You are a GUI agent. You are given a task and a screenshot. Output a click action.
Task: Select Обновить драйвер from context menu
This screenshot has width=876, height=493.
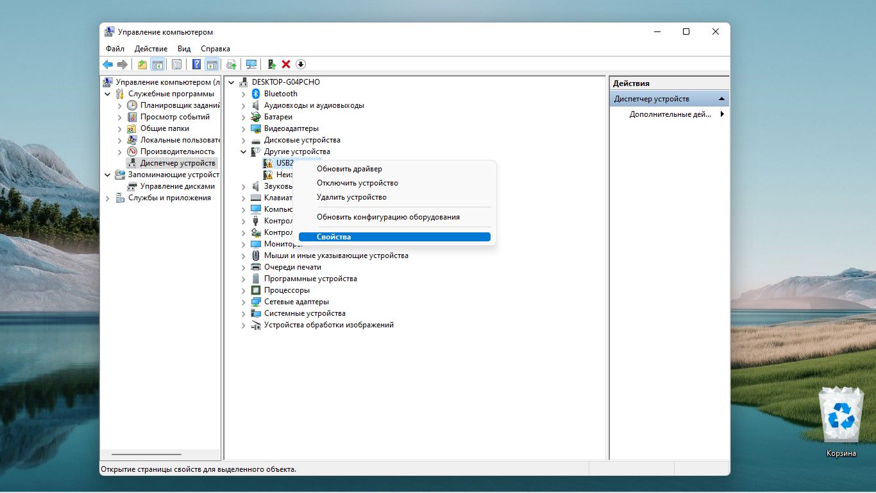point(349,169)
